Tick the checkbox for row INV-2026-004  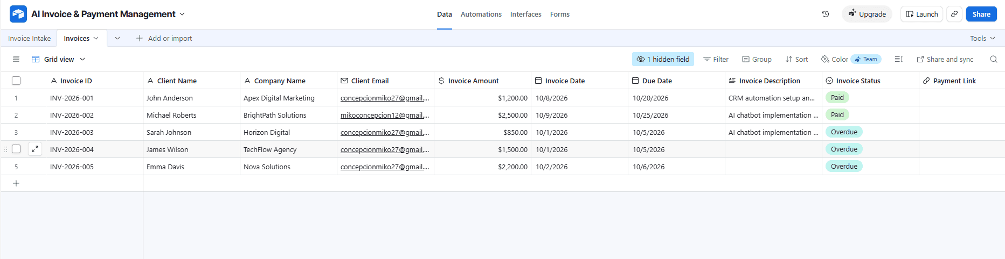16,149
